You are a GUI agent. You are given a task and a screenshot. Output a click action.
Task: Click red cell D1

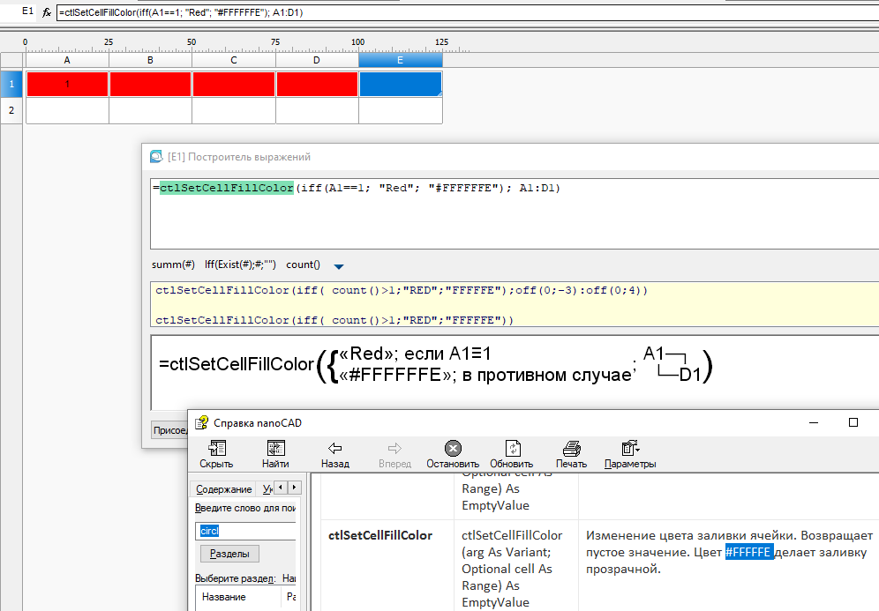[317, 84]
